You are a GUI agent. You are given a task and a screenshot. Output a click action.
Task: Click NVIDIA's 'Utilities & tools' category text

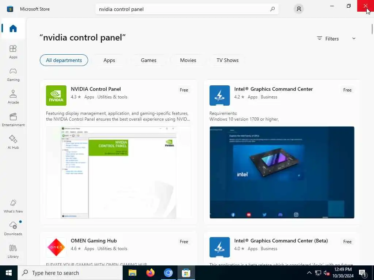click(x=112, y=97)
